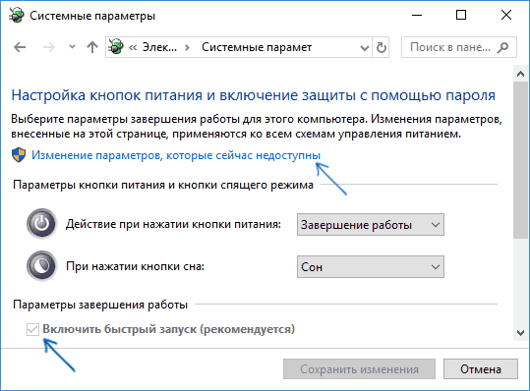This screenshot has width=530, height=391.
Task: Click the "Настройка кнопок питания" page title
Action: [x=107, y=95]
